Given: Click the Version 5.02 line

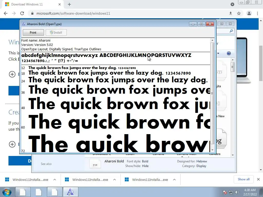Looking at the screenshot, I should [x=37, y=45].
